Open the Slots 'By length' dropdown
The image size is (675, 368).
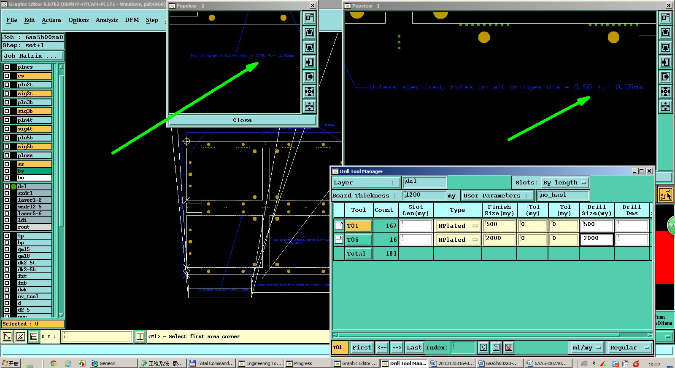[x=565, y=183]
